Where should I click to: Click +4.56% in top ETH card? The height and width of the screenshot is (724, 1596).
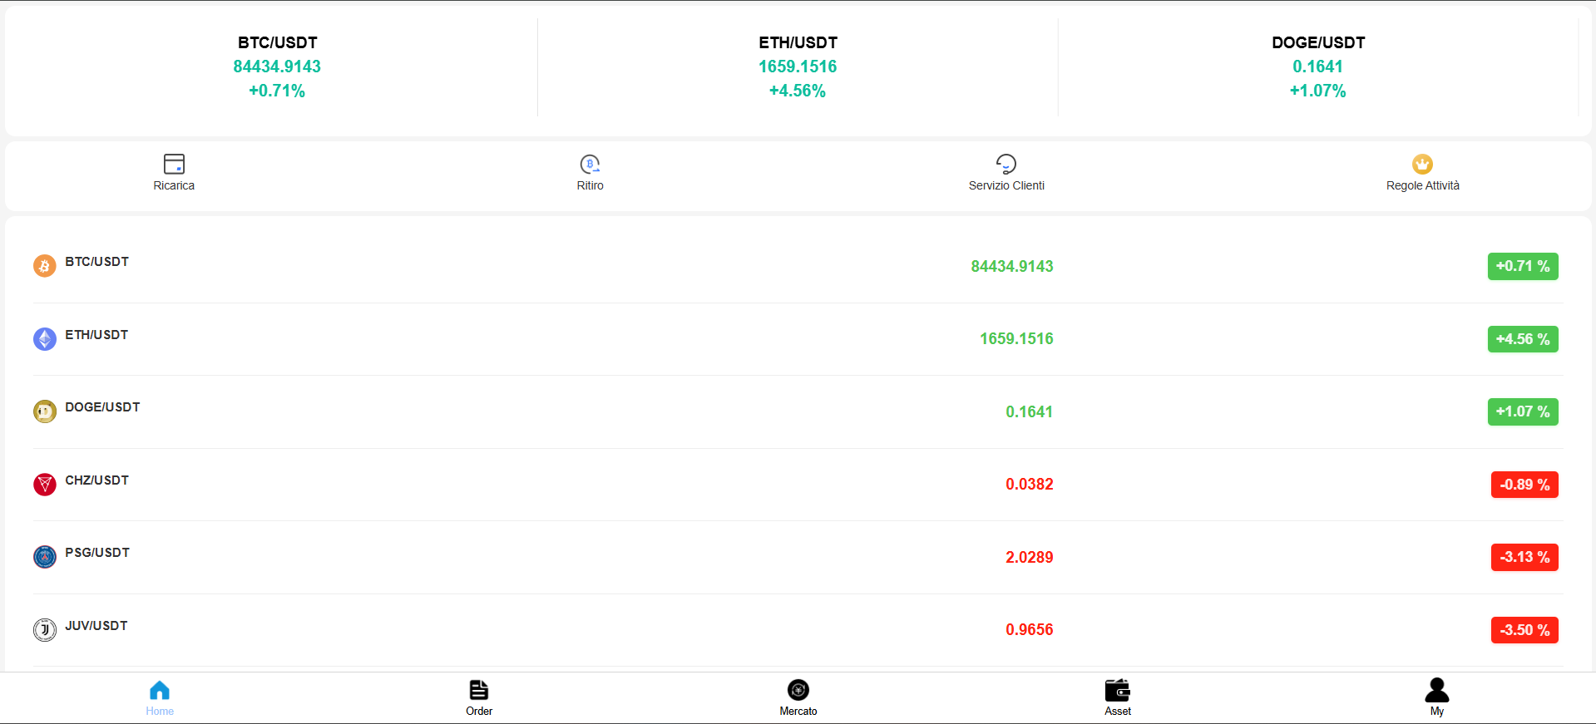coord(798,91)
